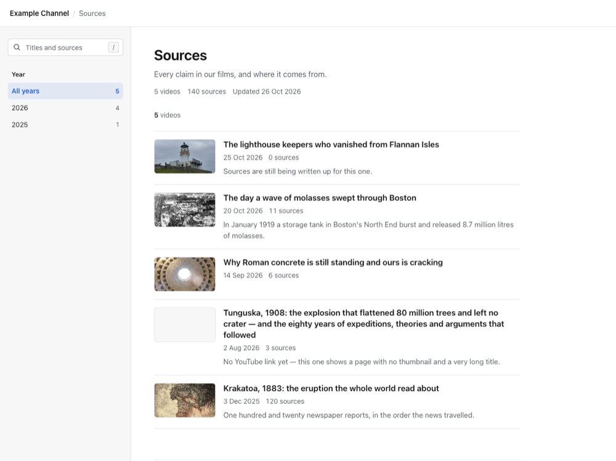Click the '3 Dec 2025' date text
616x461 pixels.
coord(241,401)
